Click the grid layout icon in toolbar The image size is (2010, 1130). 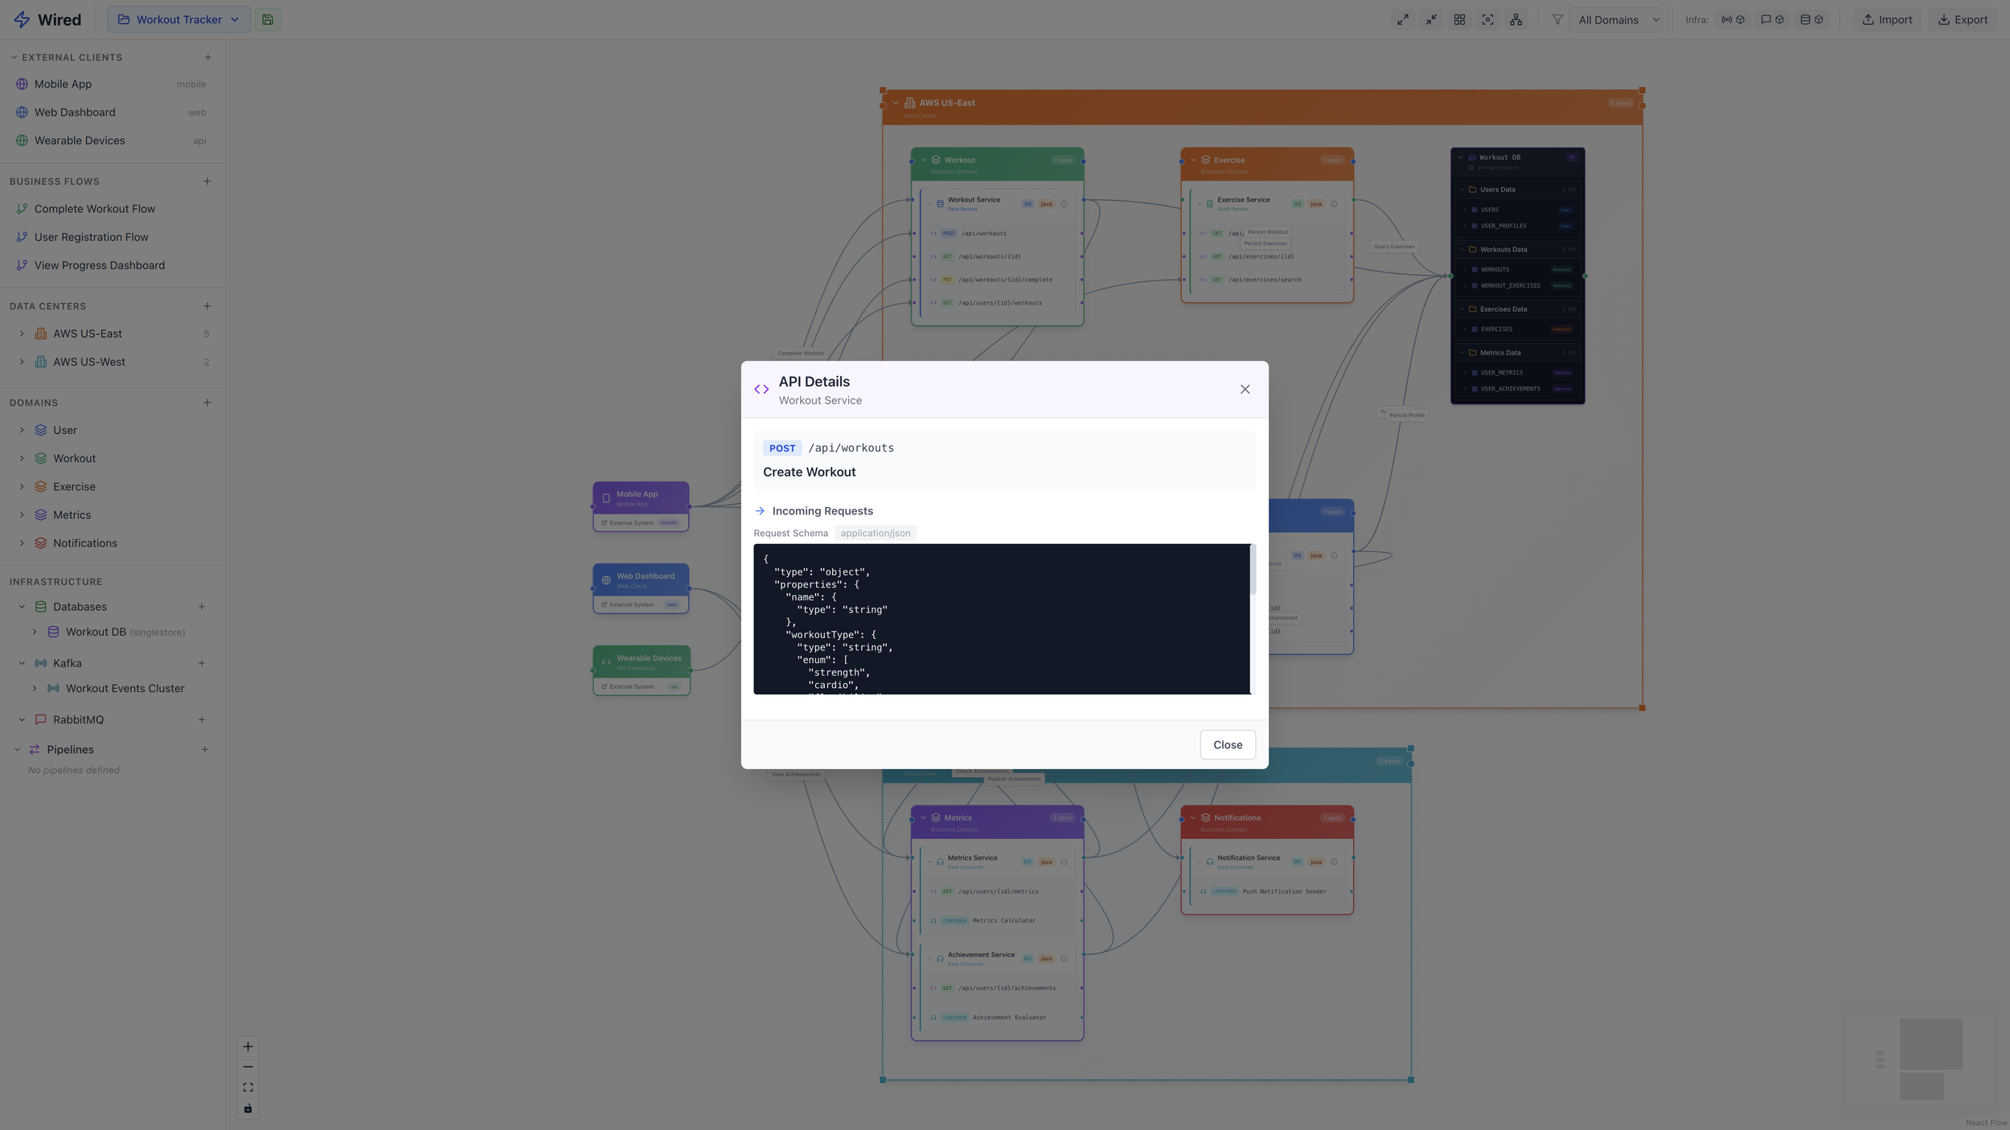pyautogui.click(x=1459, y=20)
